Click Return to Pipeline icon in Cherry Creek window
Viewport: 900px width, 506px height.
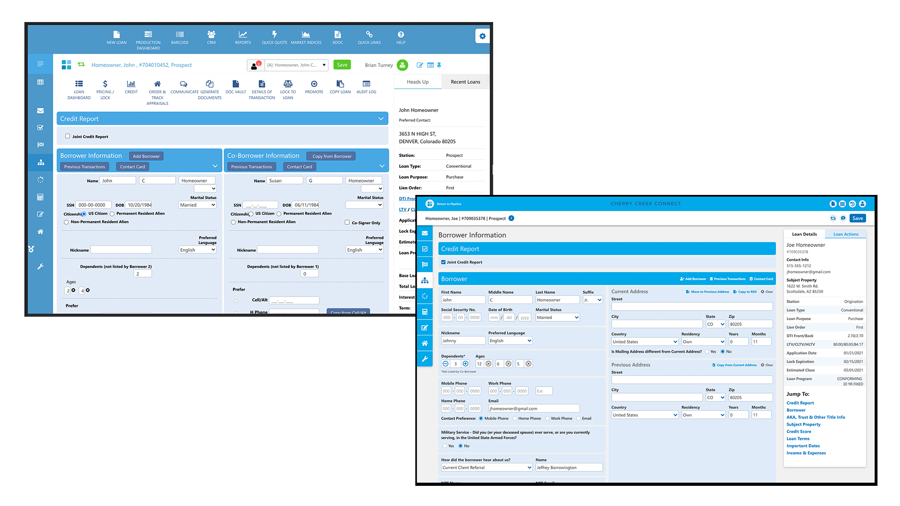(x=430, y=204)
